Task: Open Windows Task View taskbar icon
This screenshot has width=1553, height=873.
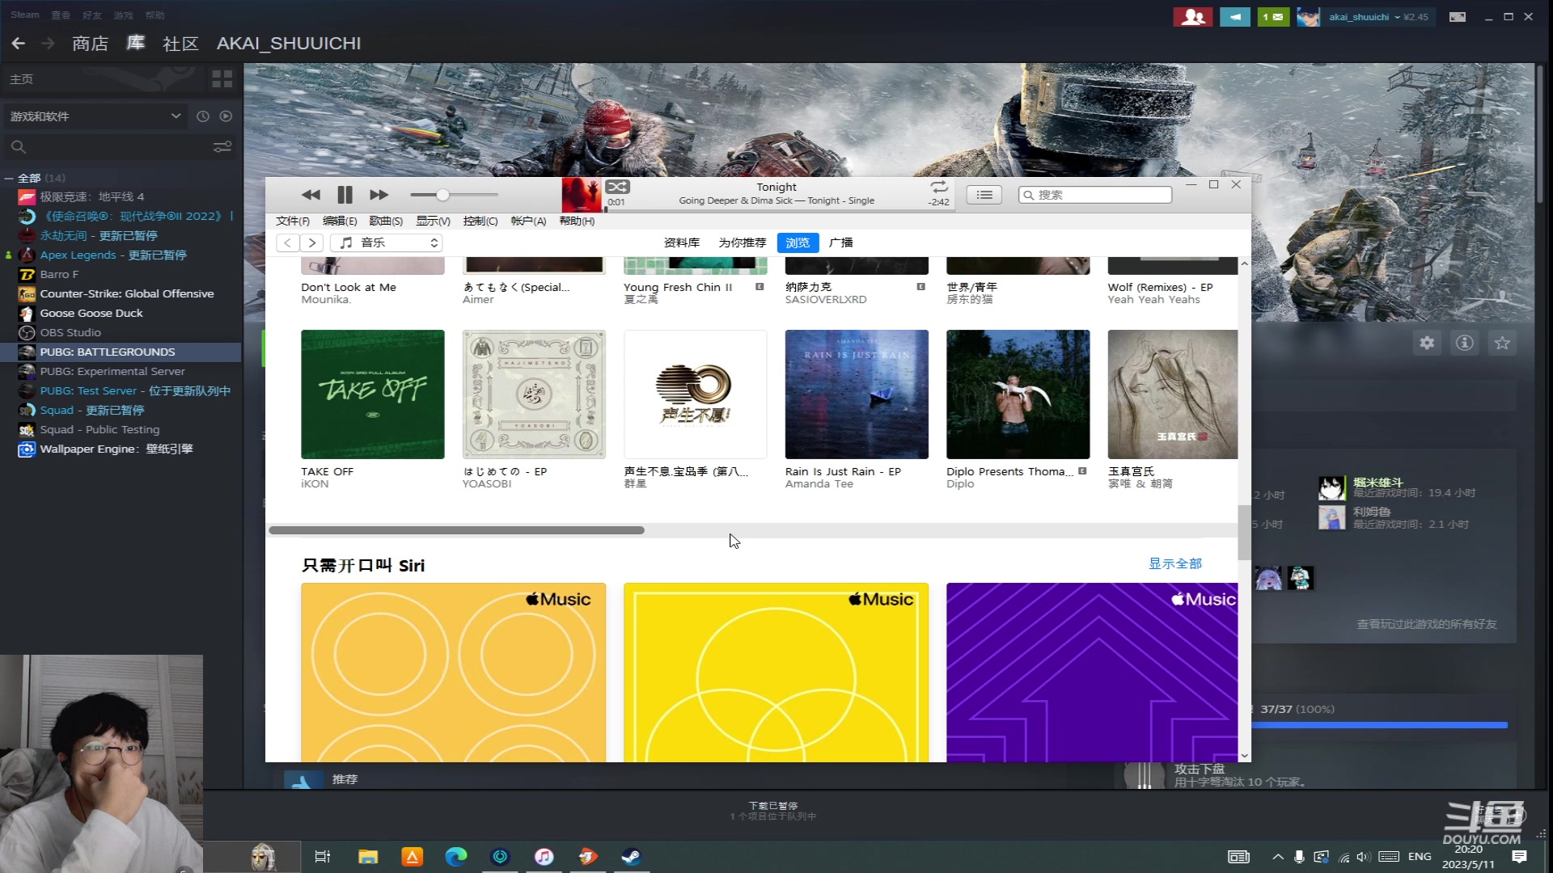Action: point(322,856)
